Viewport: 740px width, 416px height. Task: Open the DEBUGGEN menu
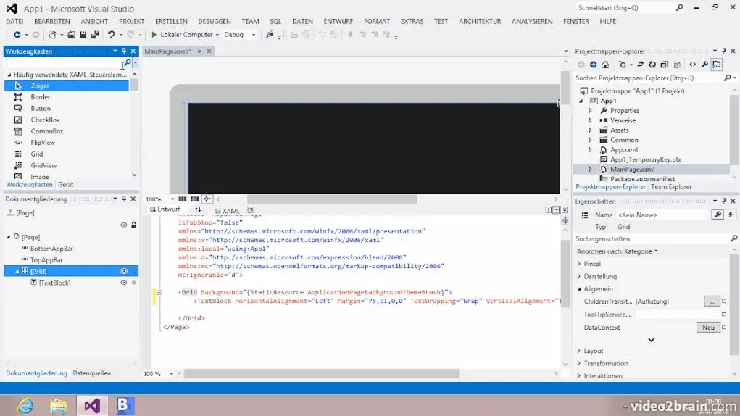(x=215, y=21)
